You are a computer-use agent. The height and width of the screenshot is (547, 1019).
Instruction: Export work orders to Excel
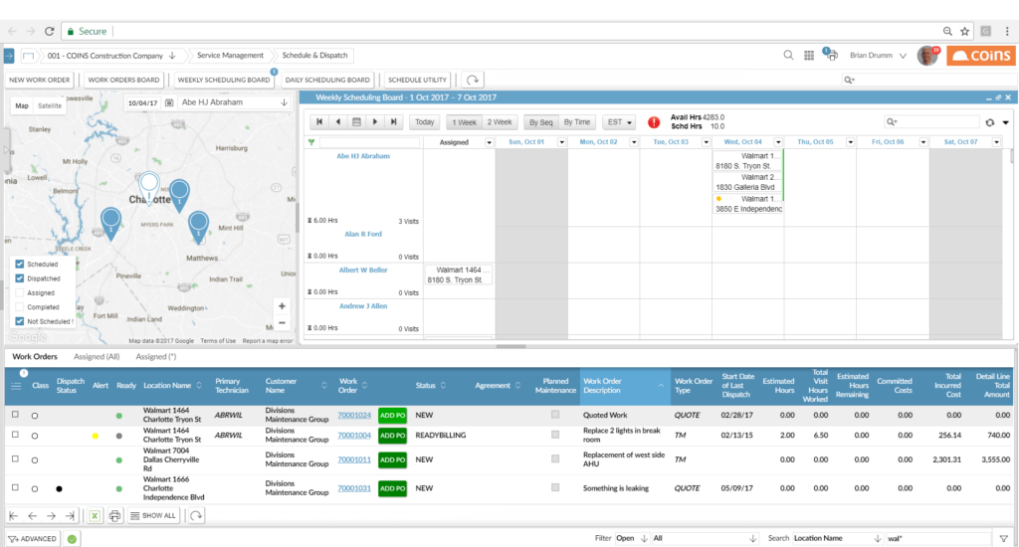(x=95, y=516)
